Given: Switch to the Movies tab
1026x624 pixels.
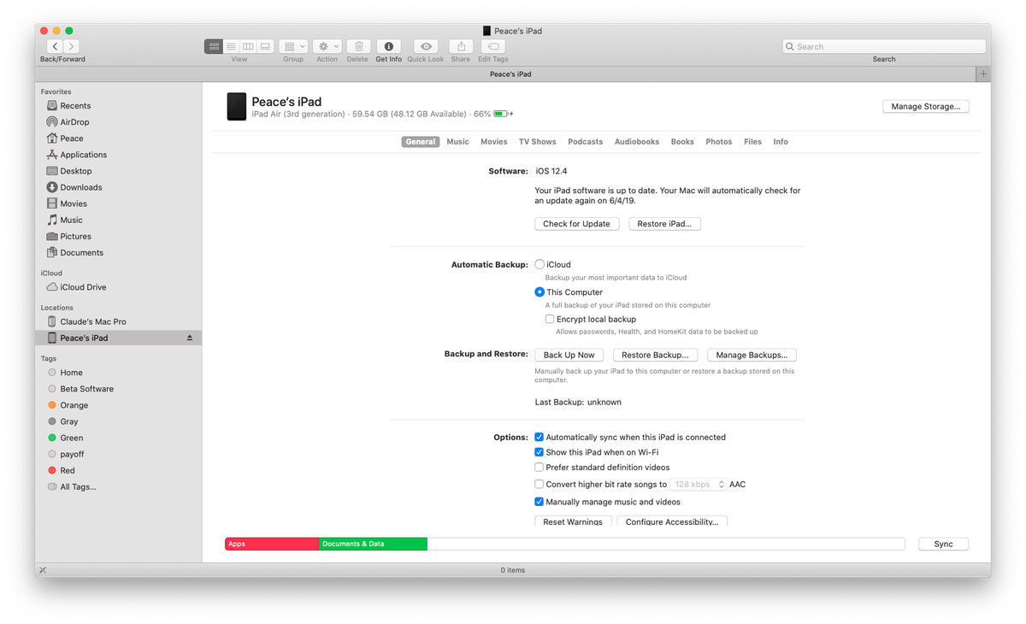Looking at the screenshot, I should [494, 142].
